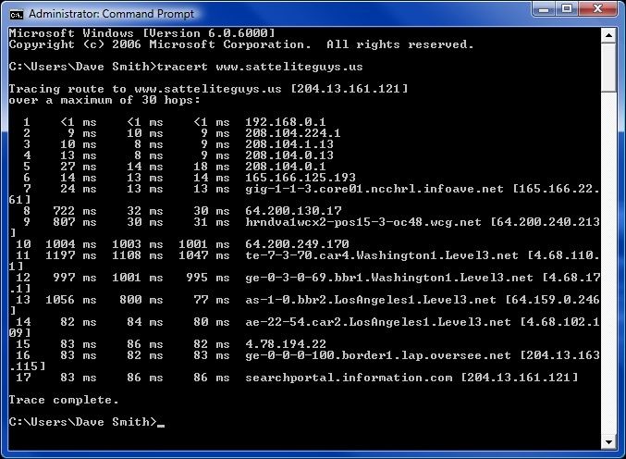Click the 1197 ms value in hop 11
Image resolution: width=626 pixels, height=459 pixels.
(x=70, y=254)
